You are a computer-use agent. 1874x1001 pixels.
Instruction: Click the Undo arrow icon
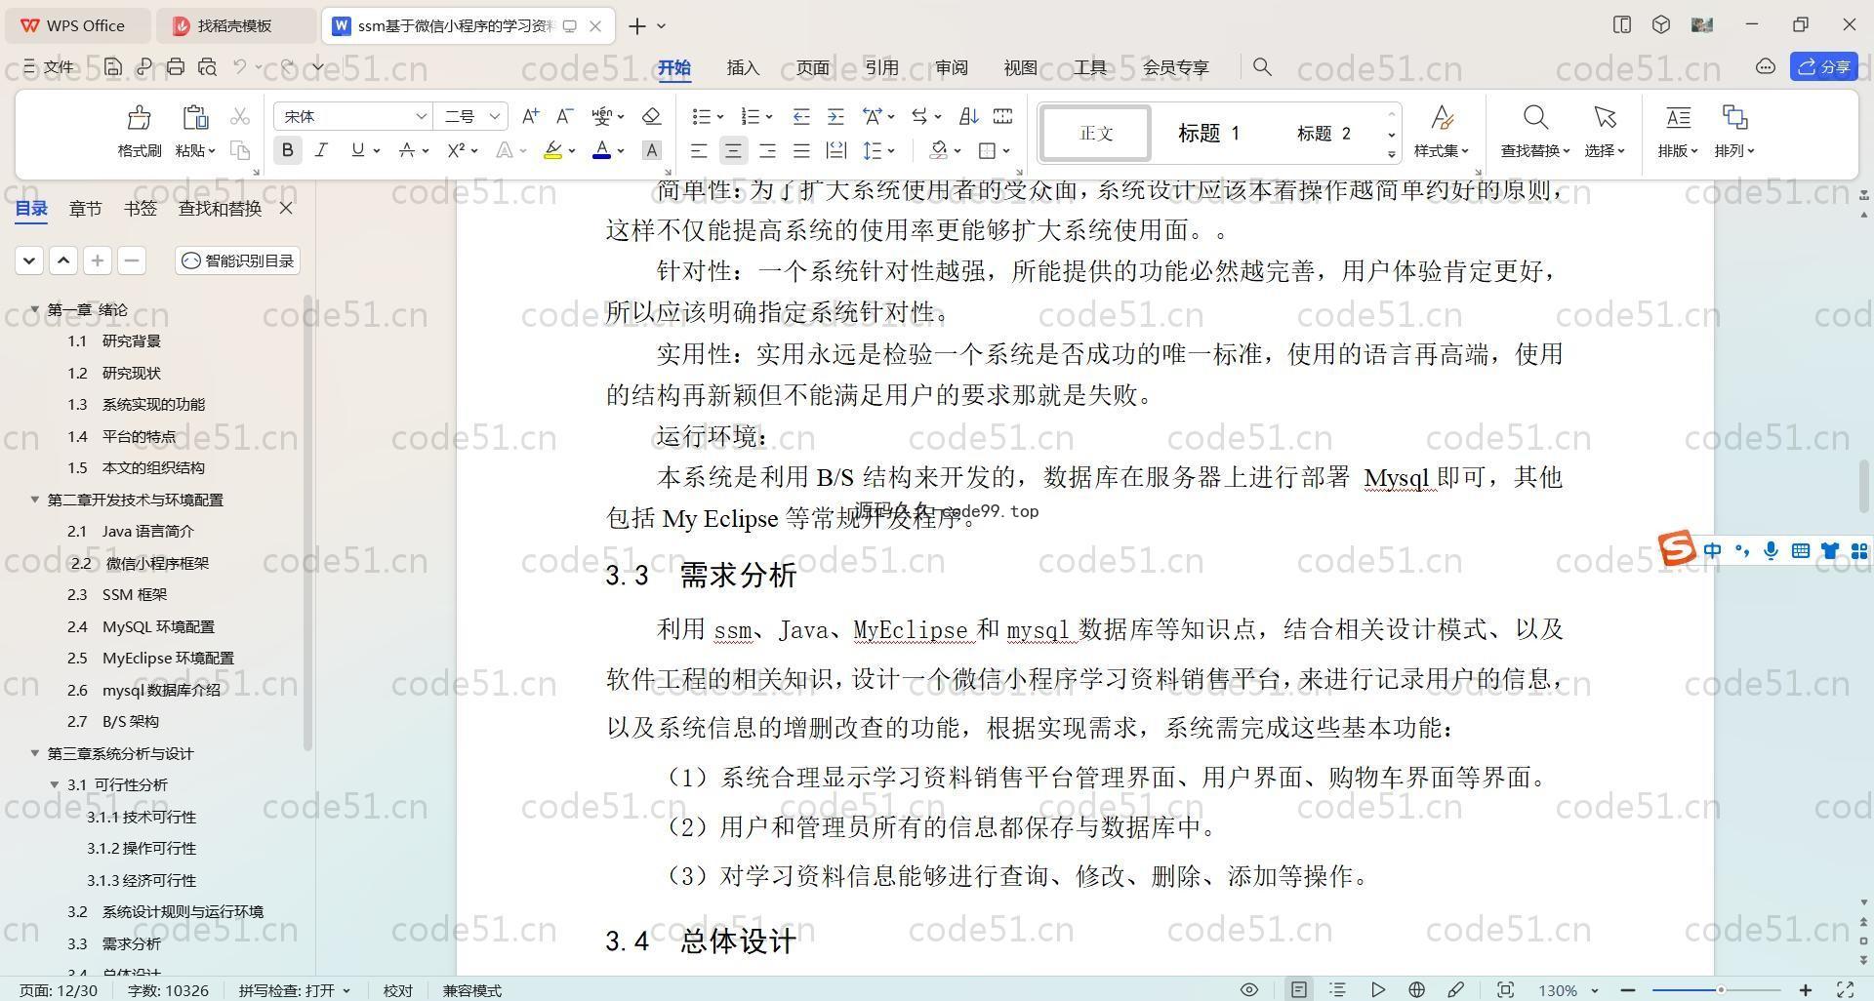240,66
